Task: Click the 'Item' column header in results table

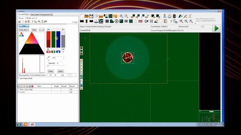Action: tap(39, 86)
